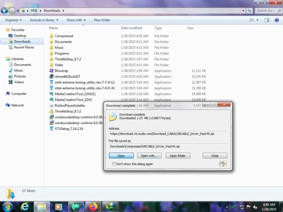Sort by the Name column header
This screenshot has height=212, width=283.
(x=54, y=28)
